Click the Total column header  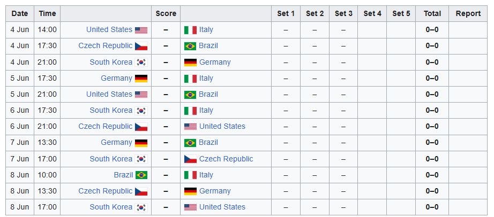432,13
